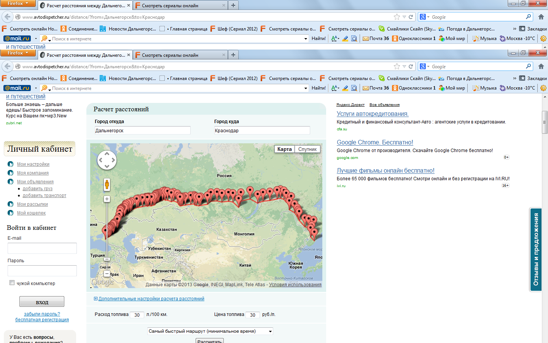Pan the map right with the arrow control

[113, 160]
